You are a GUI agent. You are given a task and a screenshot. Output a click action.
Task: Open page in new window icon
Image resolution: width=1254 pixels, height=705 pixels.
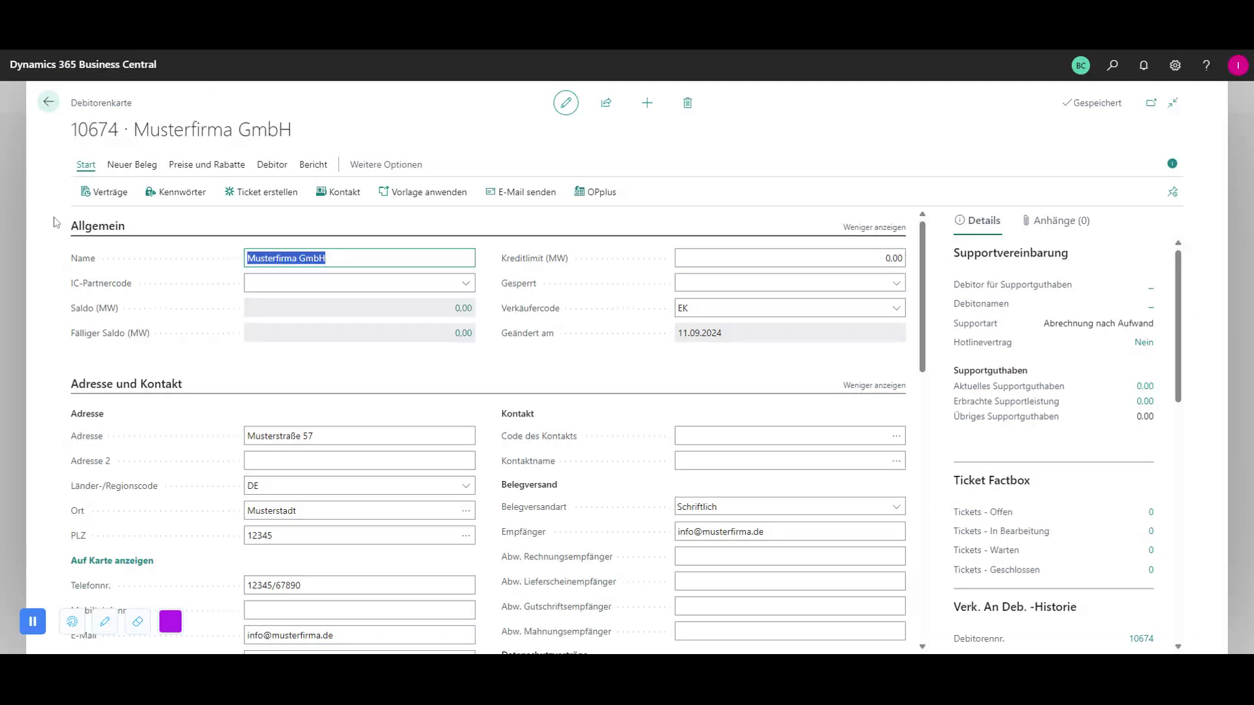(x=1151, y=102)
